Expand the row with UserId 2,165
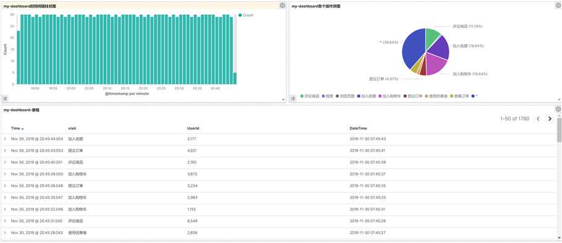This screenshot has width=562, height=243. (x=5, y=162)
